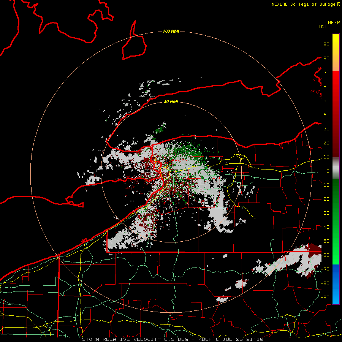342x342 pixels.
Task: Click the 10 value on the velocity scale
Action: click(x=326, y=157)
